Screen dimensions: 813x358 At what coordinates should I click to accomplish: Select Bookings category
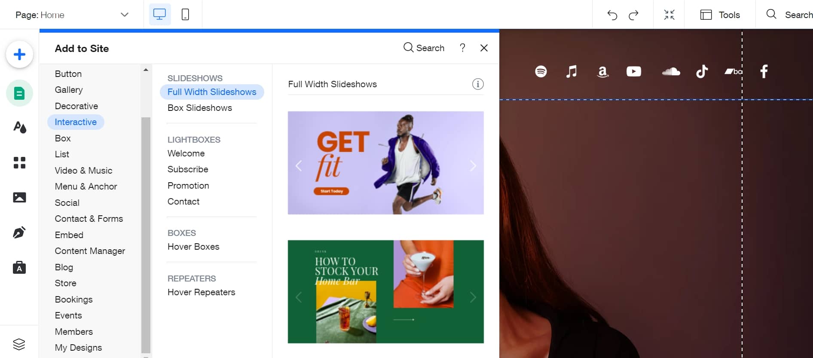[x=74, y=300]
